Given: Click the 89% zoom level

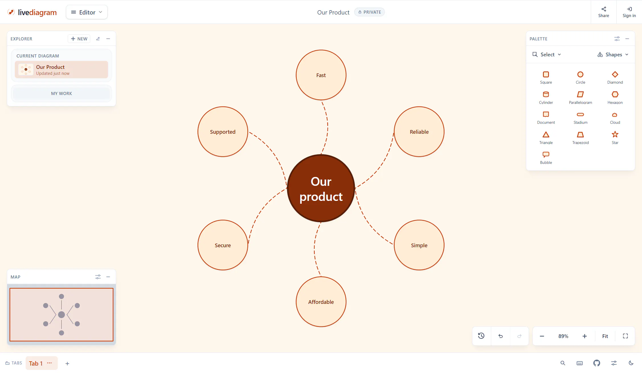Looking at the screenshot, I should point(563,336).
